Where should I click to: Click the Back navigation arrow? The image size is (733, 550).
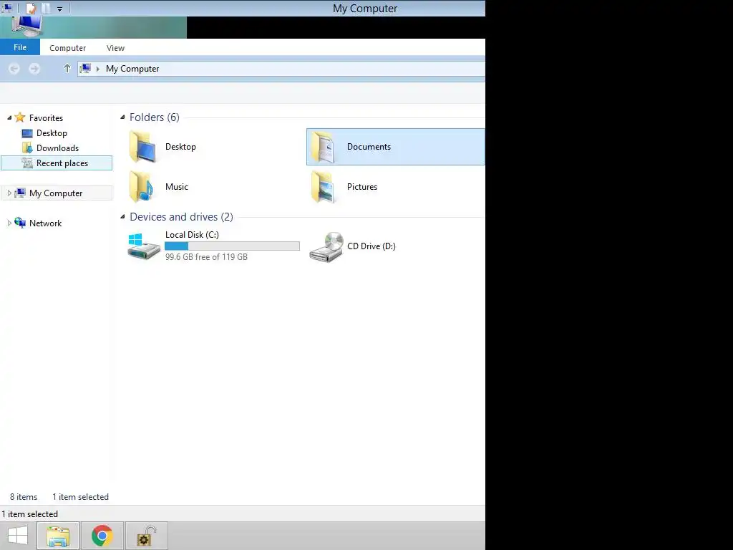point(14,69)
